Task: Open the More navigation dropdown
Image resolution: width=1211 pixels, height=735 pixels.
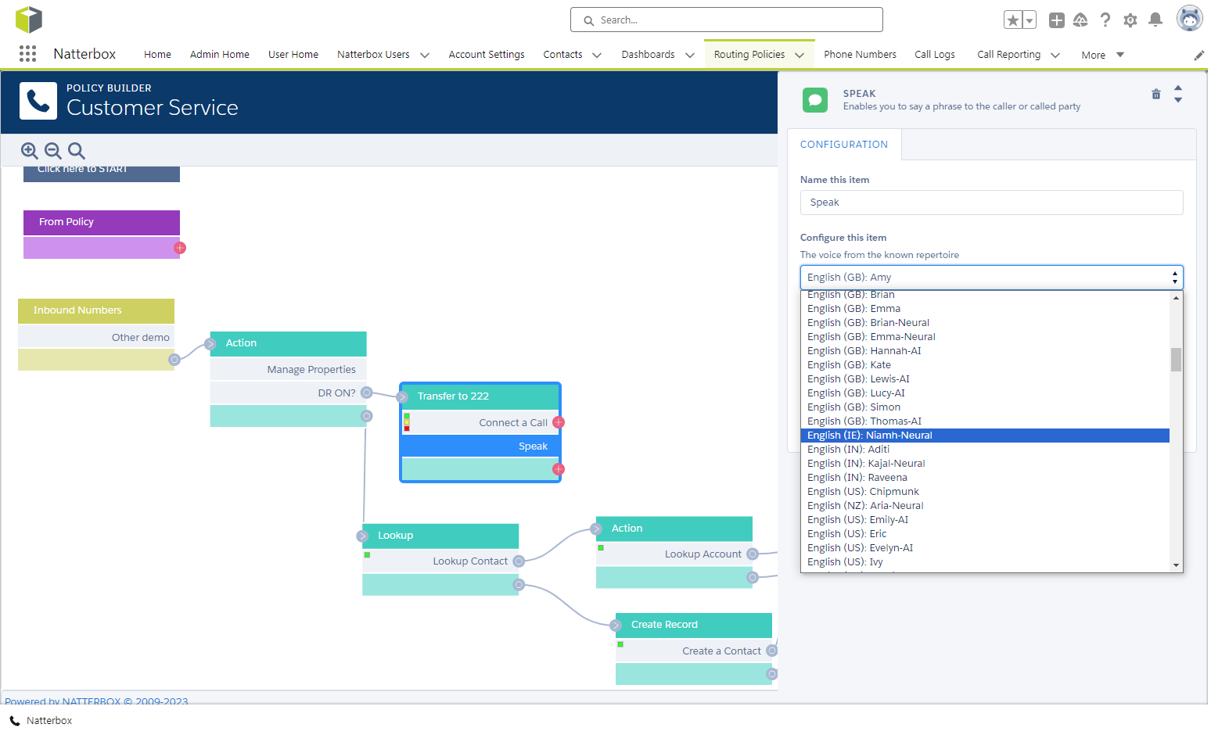Action: point(1102,55)
